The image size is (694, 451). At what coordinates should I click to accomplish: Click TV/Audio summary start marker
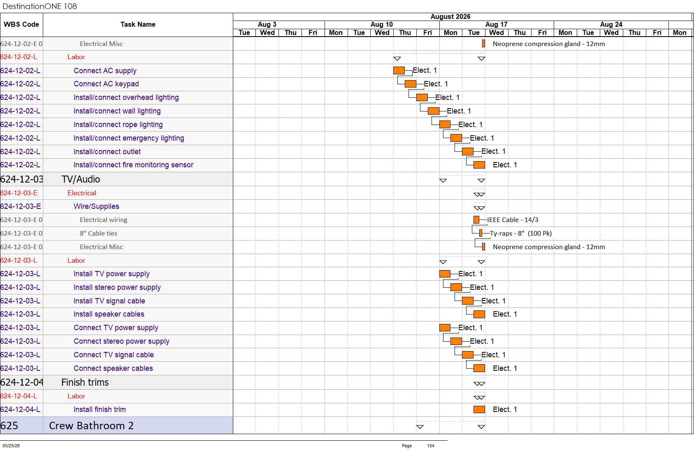(x=443, y=180)
